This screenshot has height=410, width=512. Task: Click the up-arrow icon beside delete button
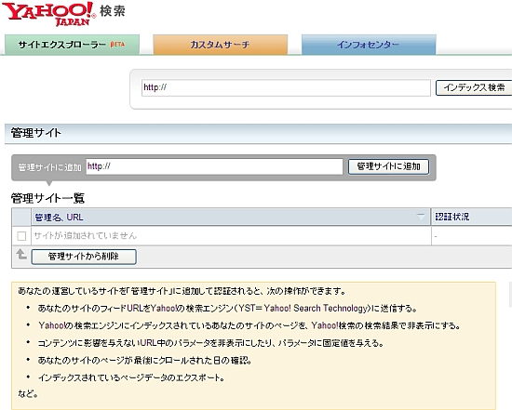tap(21, 254)
